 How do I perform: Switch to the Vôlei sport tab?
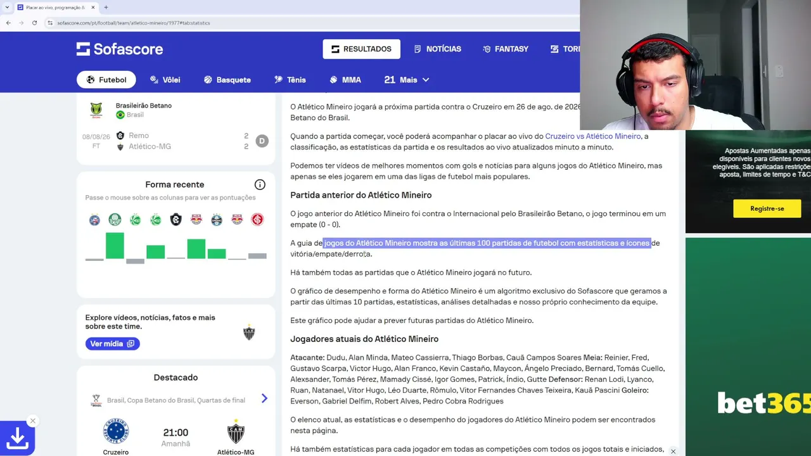(165, 80)
